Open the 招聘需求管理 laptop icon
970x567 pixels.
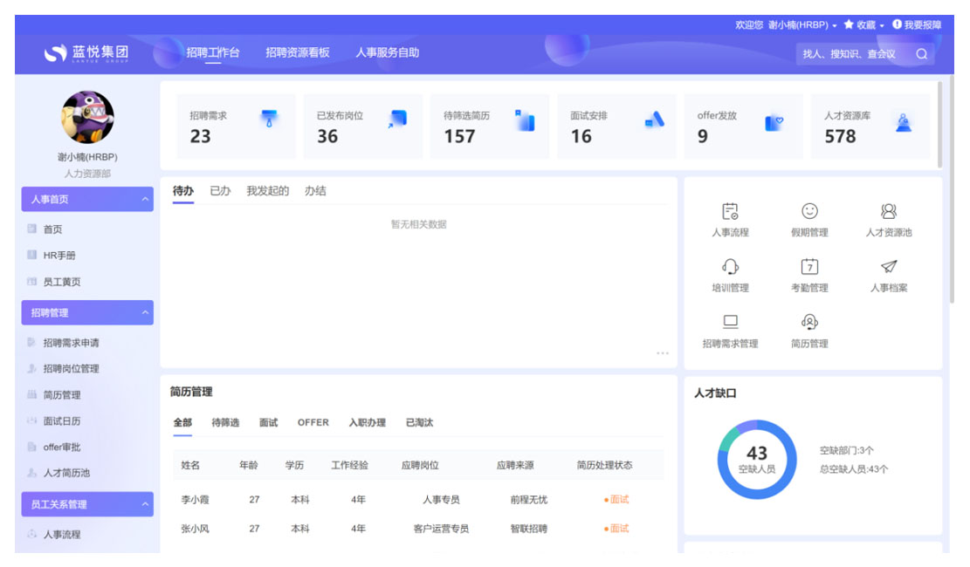click(x=730, y=323)
